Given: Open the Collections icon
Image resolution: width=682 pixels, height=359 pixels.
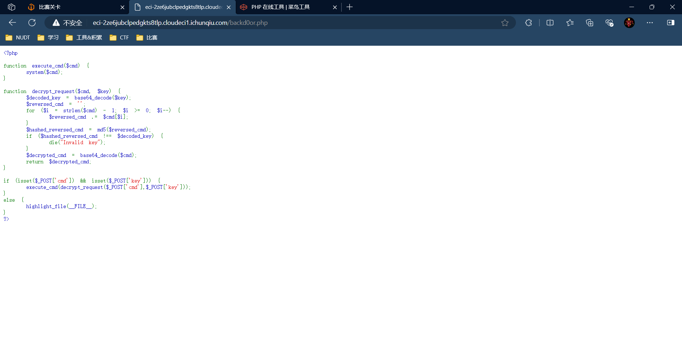Looking at the screenshot, I should pos(590,23).
